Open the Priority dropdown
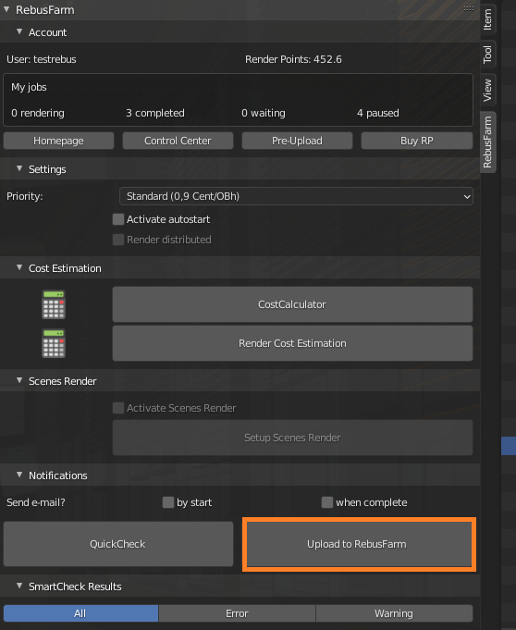This screenshot has width=516, height=630. coord(296,196)
